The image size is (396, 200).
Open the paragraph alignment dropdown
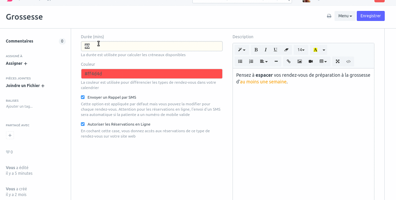point(264,61)
